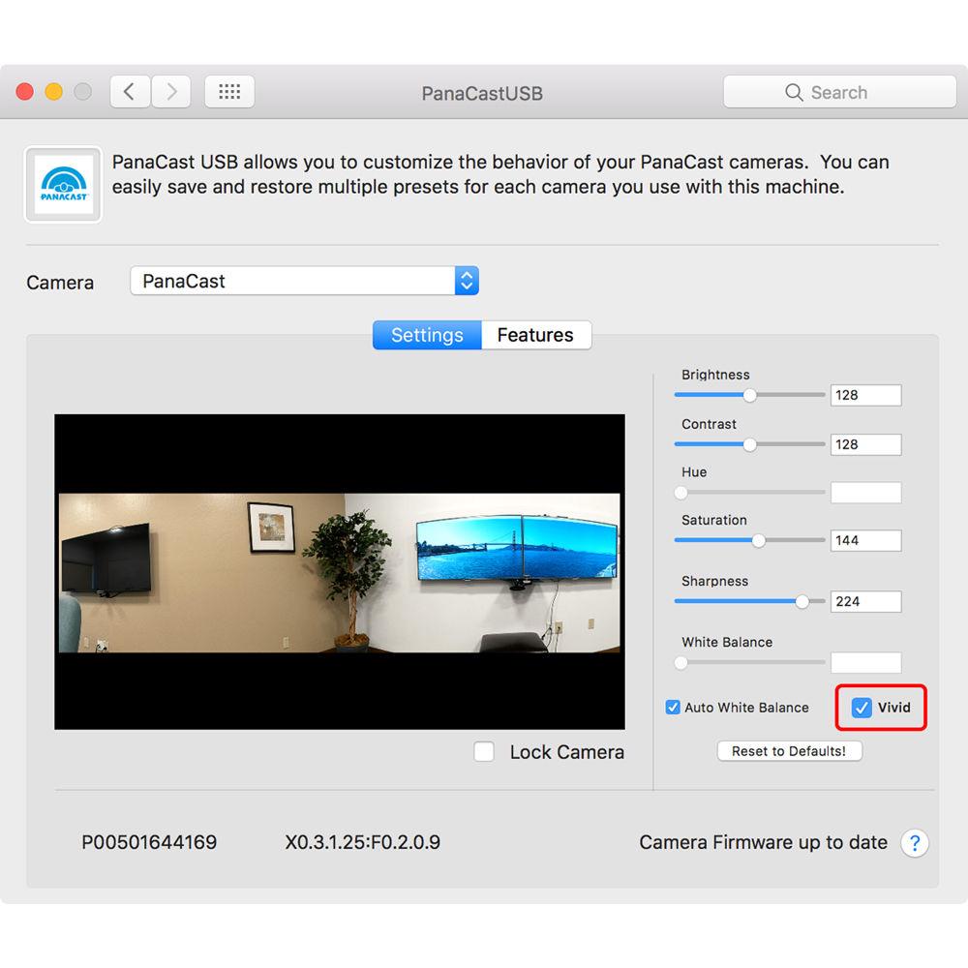Image resolution: width=968 pixels, height=968 pixels.
Task: Click the forward navigation arrow
Action: 171,91
